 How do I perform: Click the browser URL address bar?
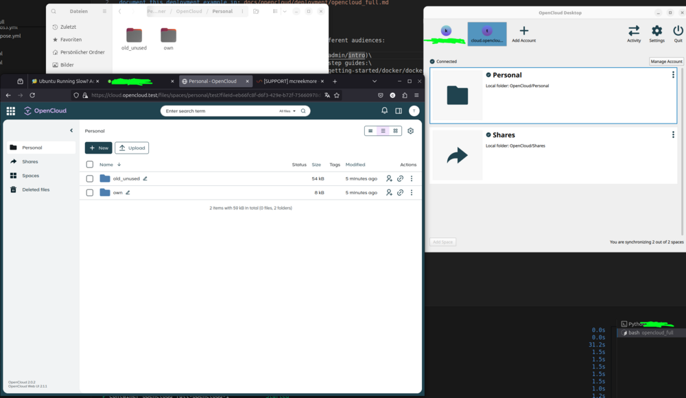206,95
